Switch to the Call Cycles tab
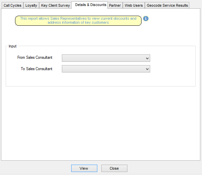Image resolution: width=202 pixels, height=175 pixels. (12, 5)
